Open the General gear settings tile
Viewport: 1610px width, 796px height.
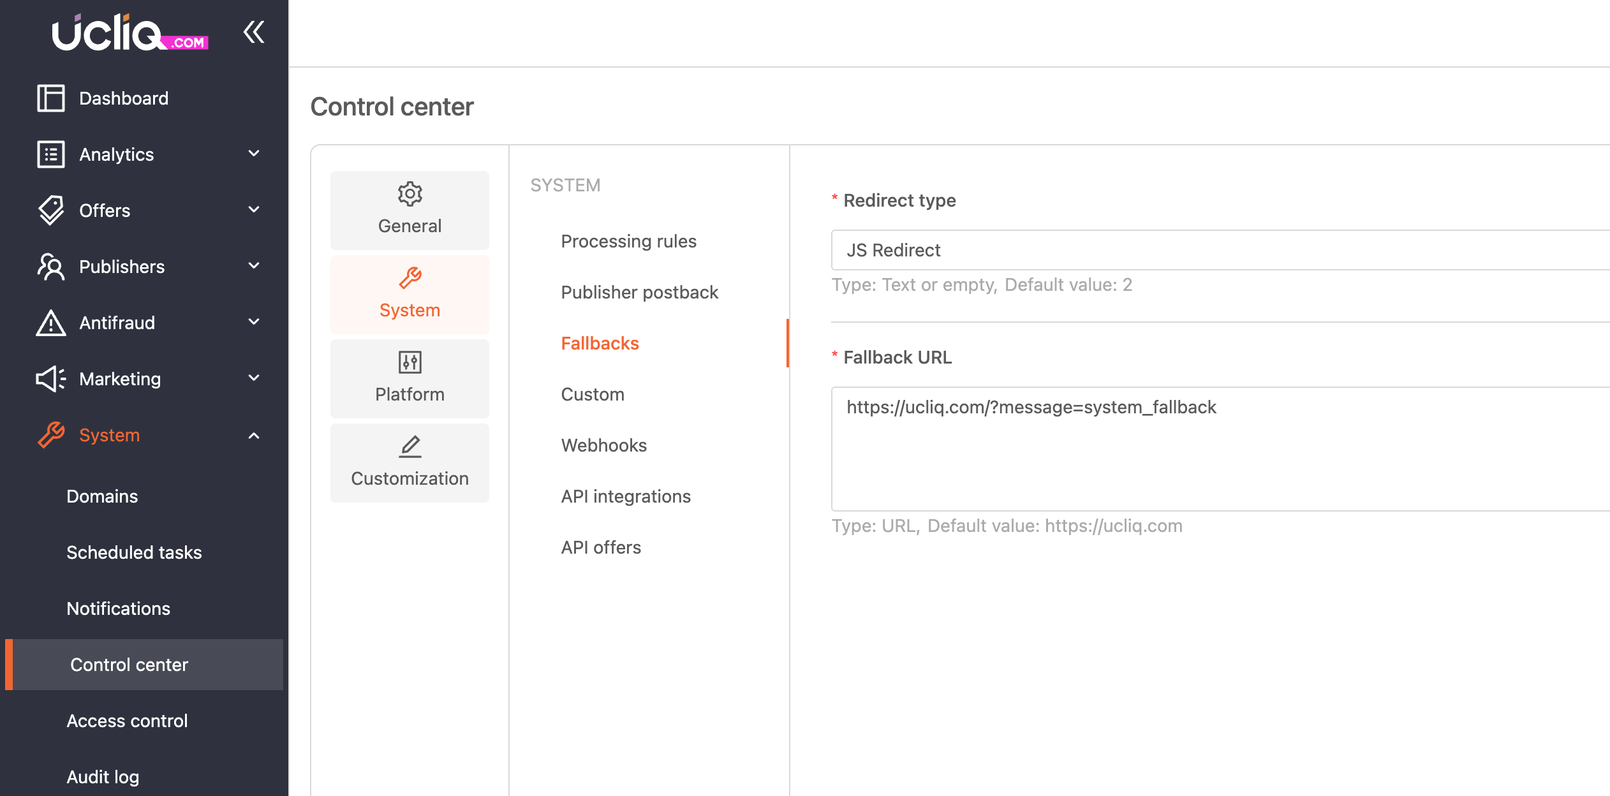click(410, 210)
